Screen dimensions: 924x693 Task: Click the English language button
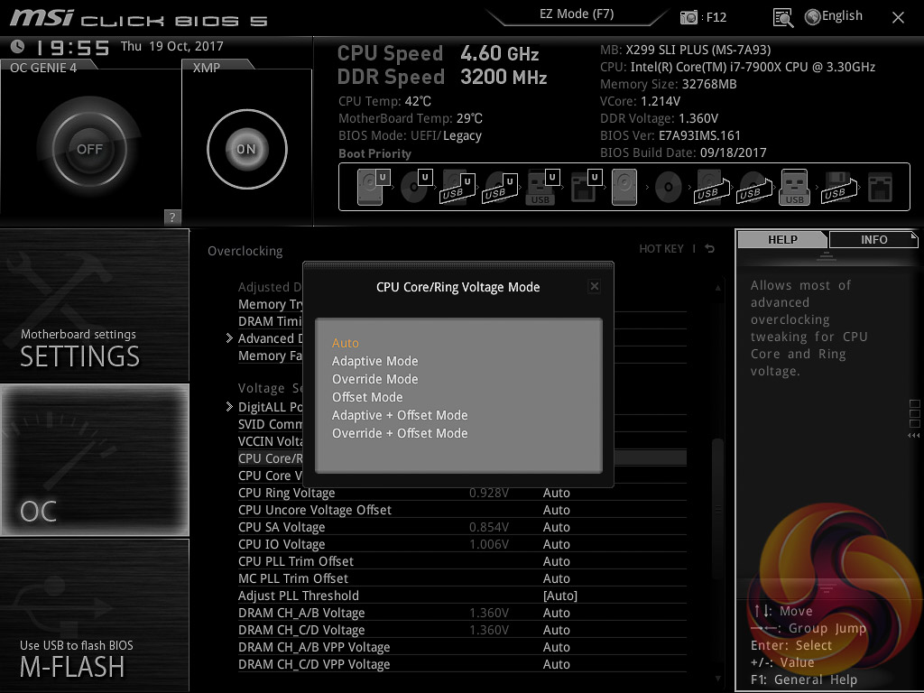[x=842, y=16]
